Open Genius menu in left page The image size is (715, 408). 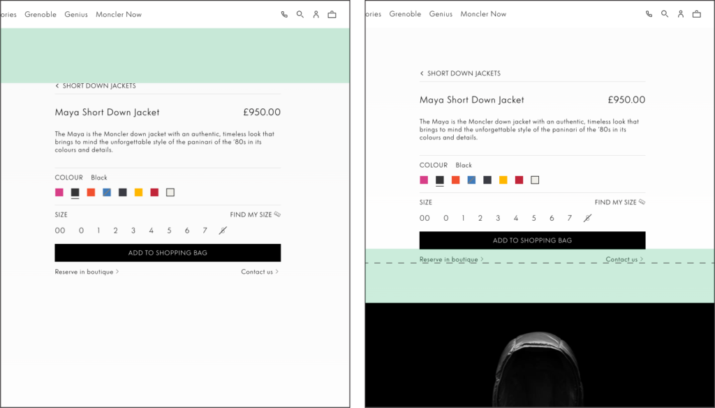[x=76, y=14]
